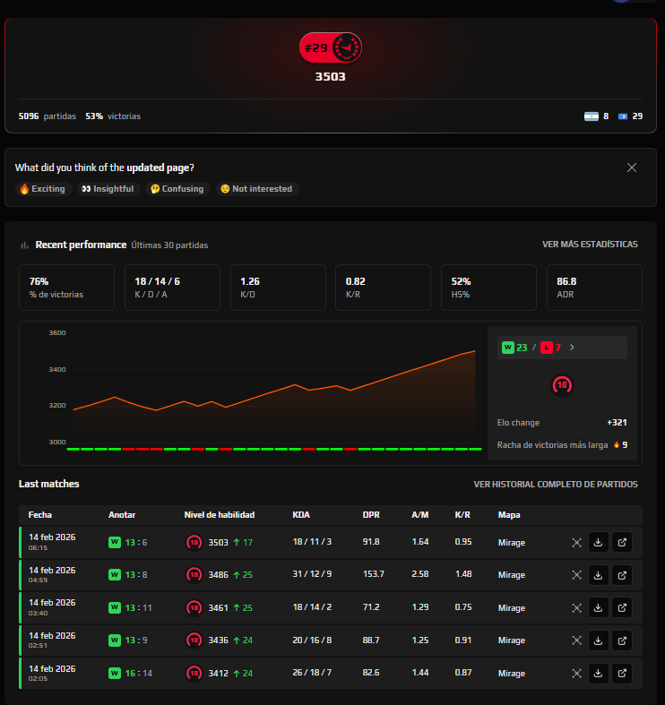665x705 pixels.
Task: Click the 14 feb 2026 03:40 date
Action: (x=52, y=607)
